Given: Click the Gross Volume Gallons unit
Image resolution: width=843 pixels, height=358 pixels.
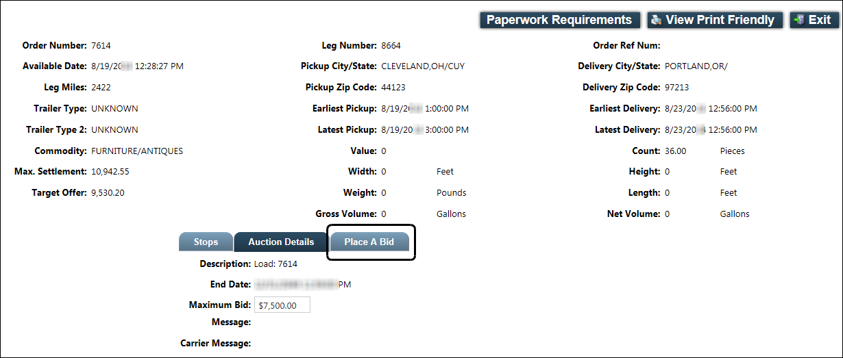Looking at the screenshot, I should tap(451, 214).
